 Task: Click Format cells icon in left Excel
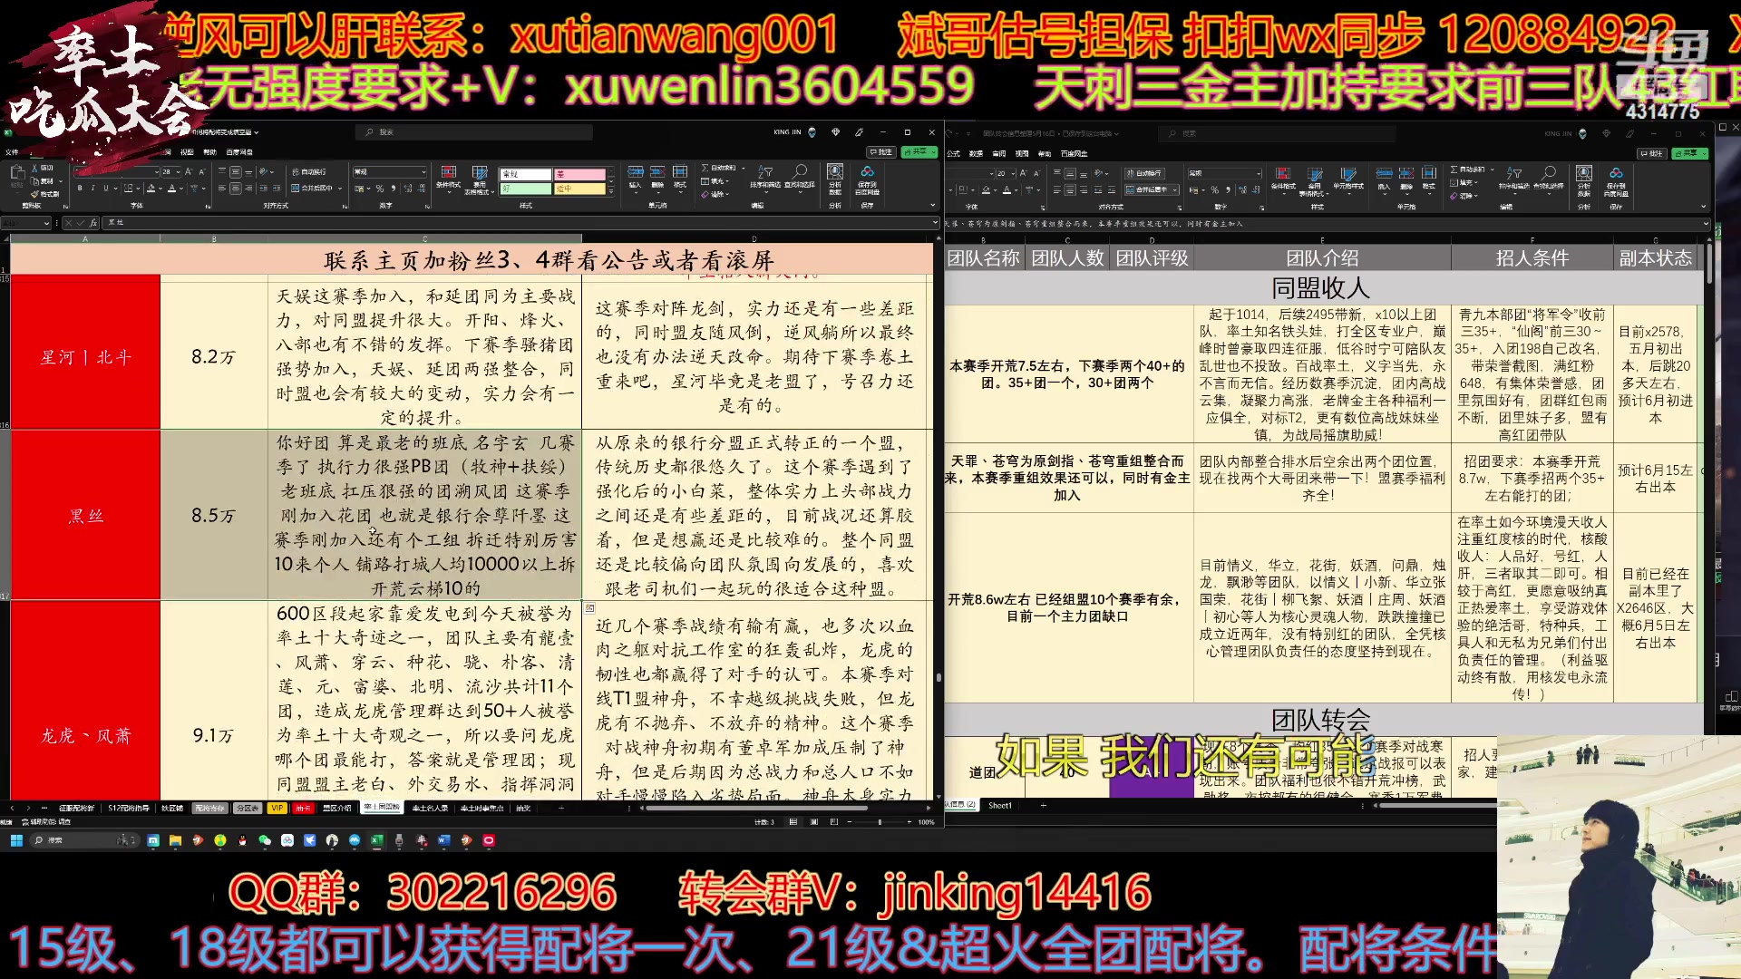(x=680, y=172)
